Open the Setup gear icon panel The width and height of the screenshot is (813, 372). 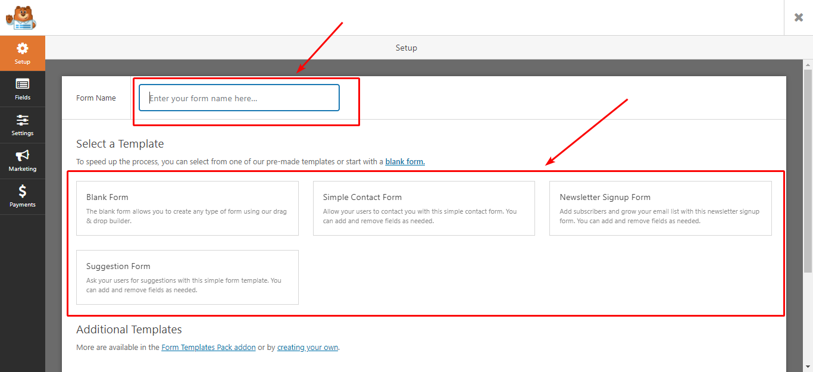23,54
